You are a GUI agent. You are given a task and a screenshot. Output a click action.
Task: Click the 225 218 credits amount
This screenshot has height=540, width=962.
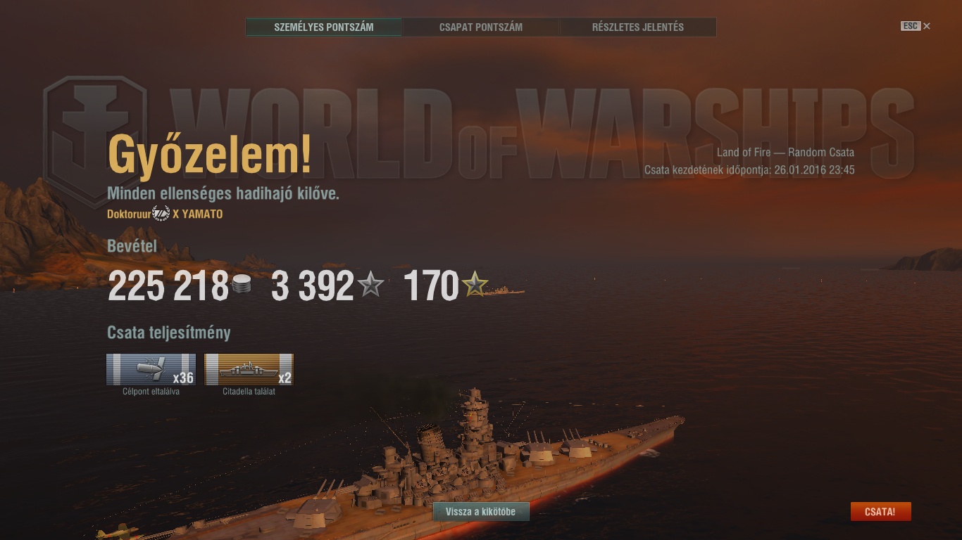pyautogui.click(x=168, y=286)
